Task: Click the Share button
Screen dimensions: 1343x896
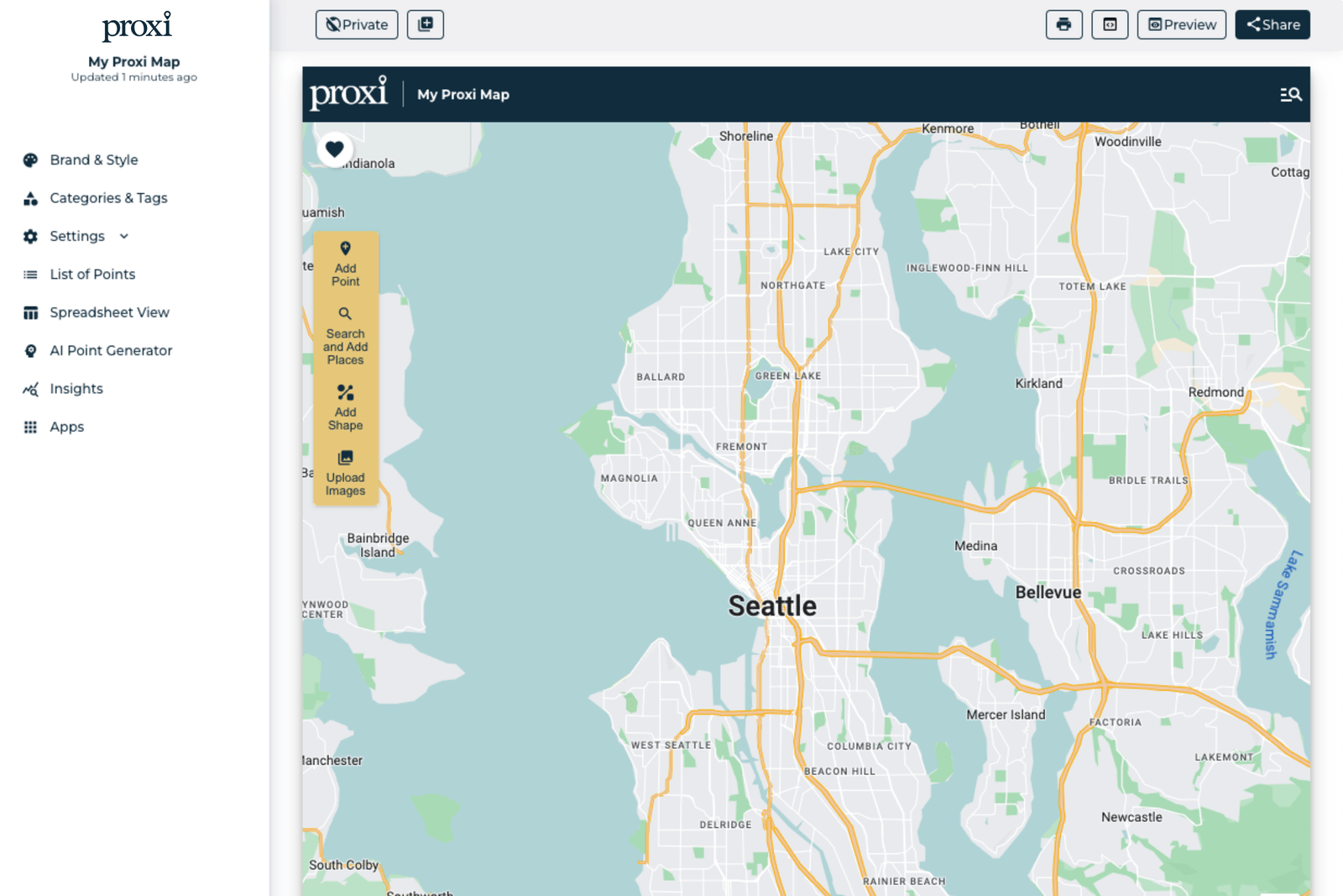Action: point(1272,24)
